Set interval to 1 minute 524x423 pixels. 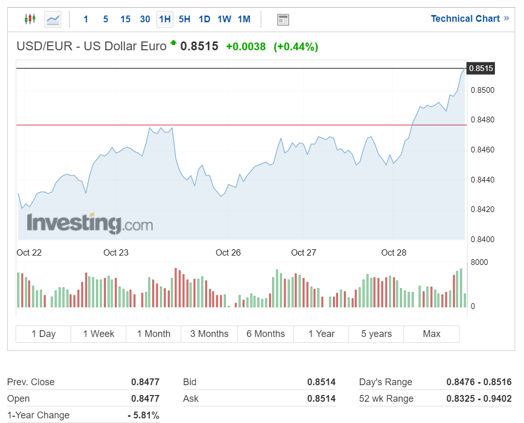(86, 19)
